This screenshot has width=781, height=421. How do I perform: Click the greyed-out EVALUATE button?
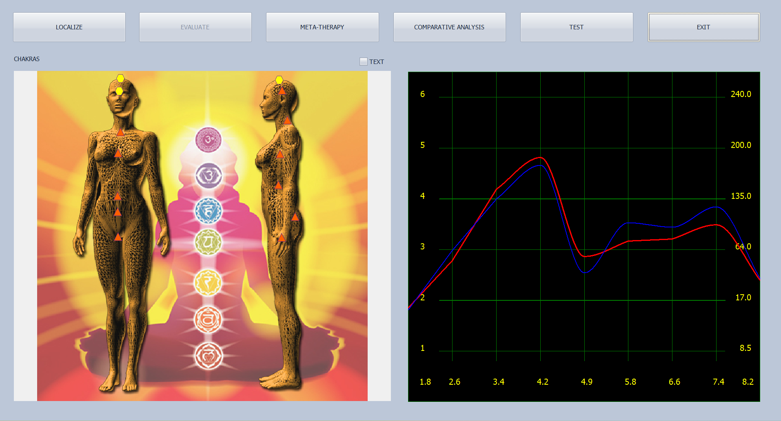click(195, 27)
